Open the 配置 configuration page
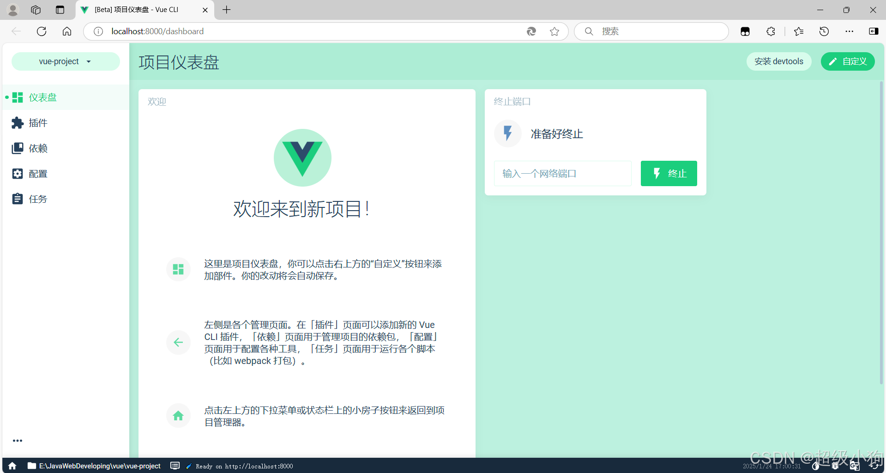 click(x=66, y=174)
